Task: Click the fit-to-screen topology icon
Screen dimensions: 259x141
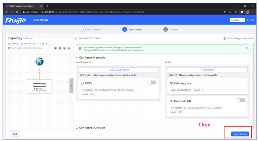Action: tap(60, 48)
